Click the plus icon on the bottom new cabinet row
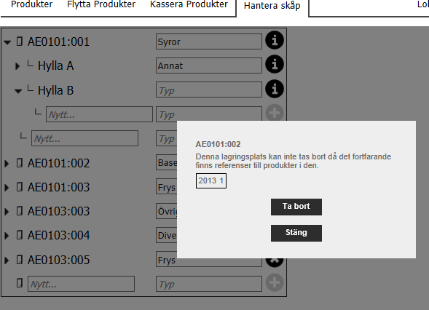This screenshot has height=310, width=429. coord(275,282)
